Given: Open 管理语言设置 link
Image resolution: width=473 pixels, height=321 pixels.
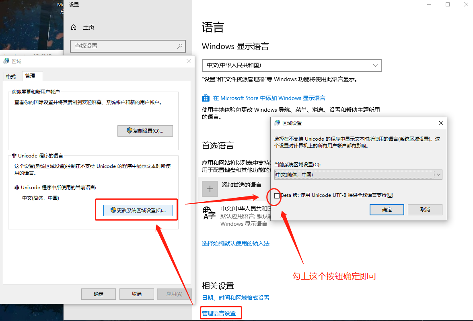Looking at the screenshot, I should pos(219,313).
